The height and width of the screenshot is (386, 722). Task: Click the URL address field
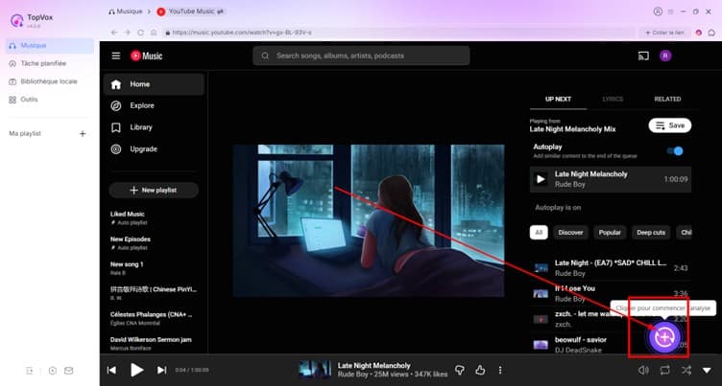click(x=398, y=33)
